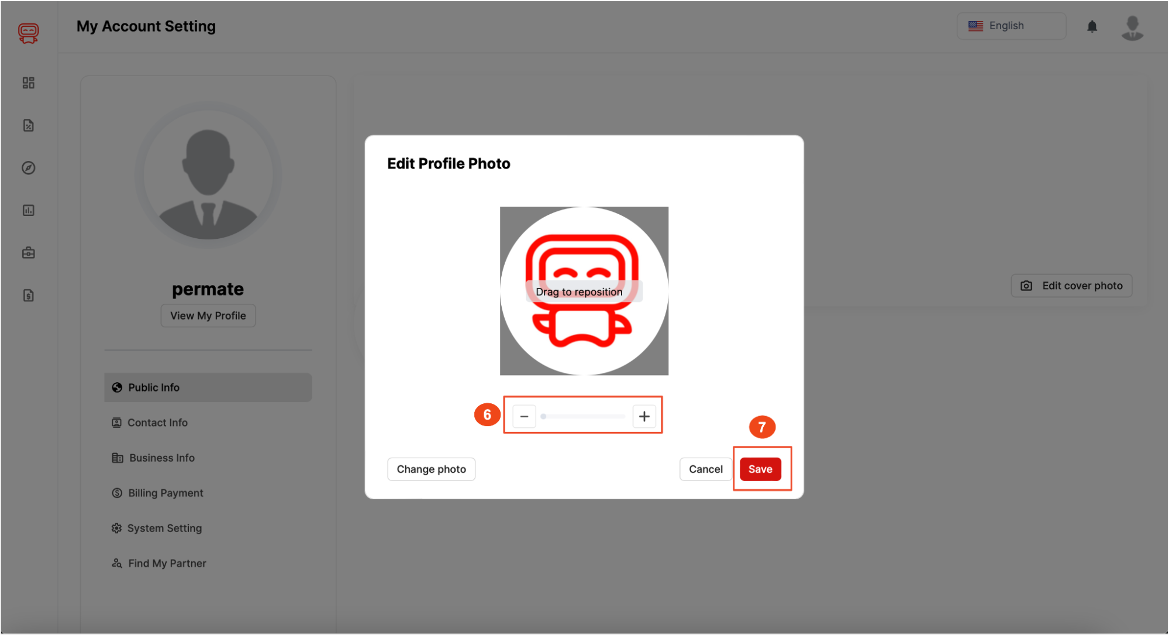Open the Business Info section
This screenshot has height=635, width=1169.
point(161,458)
